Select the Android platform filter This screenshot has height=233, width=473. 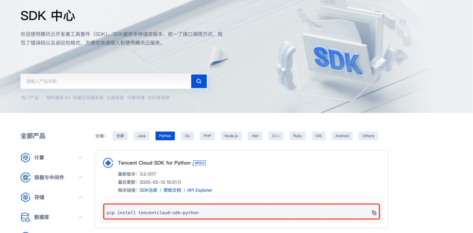point(342,136)
